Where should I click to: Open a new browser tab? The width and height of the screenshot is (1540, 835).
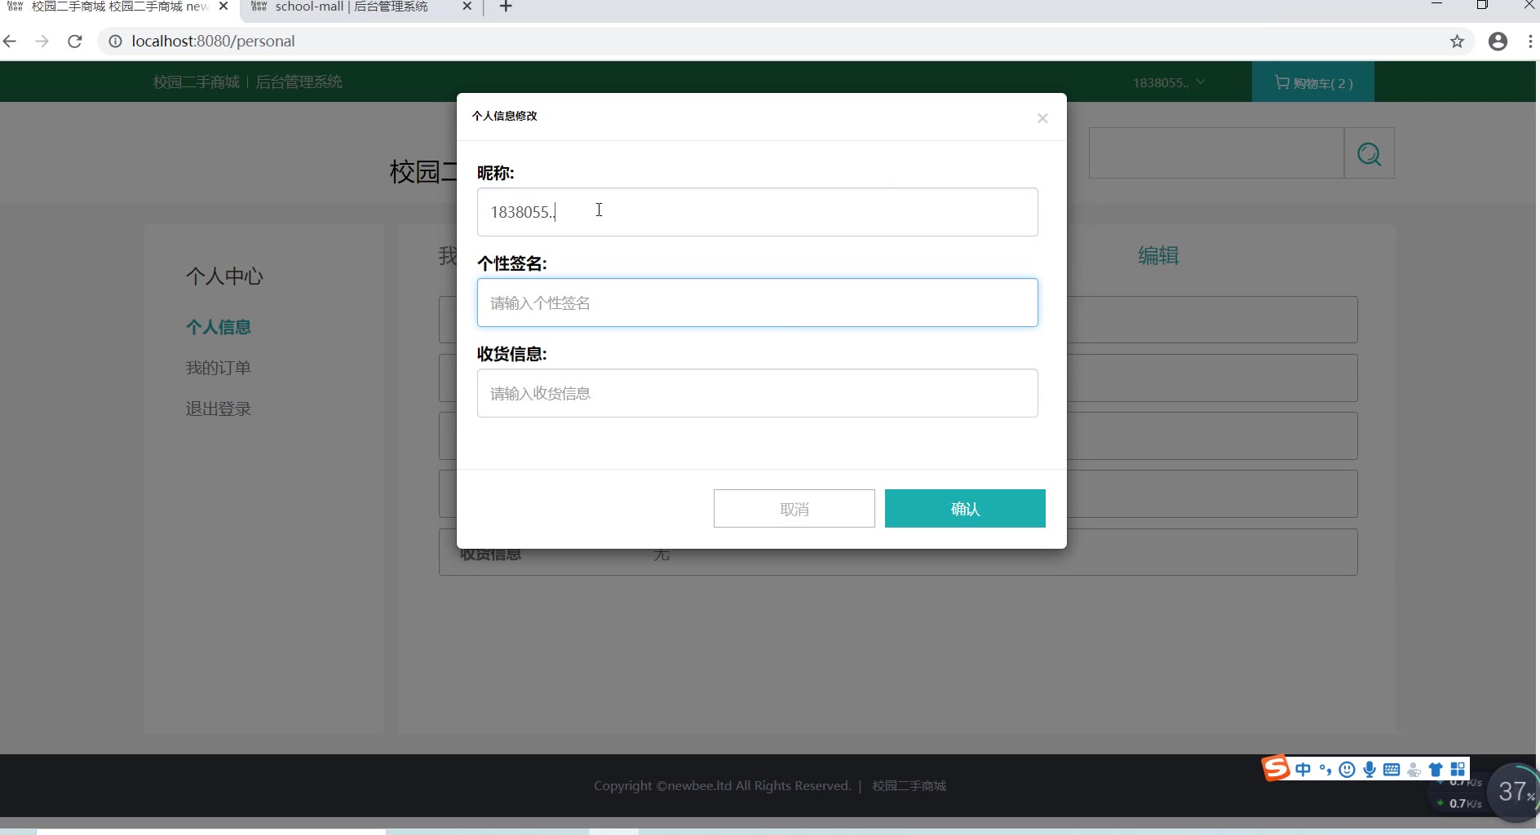click(x=506, y=7)
